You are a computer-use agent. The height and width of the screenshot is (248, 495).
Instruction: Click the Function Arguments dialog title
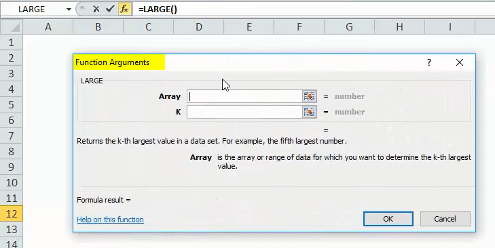[113, 62]
